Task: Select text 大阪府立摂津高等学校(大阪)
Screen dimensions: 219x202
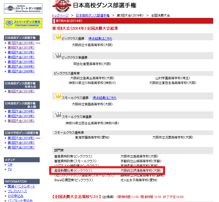Action: [x=141, y=170]
